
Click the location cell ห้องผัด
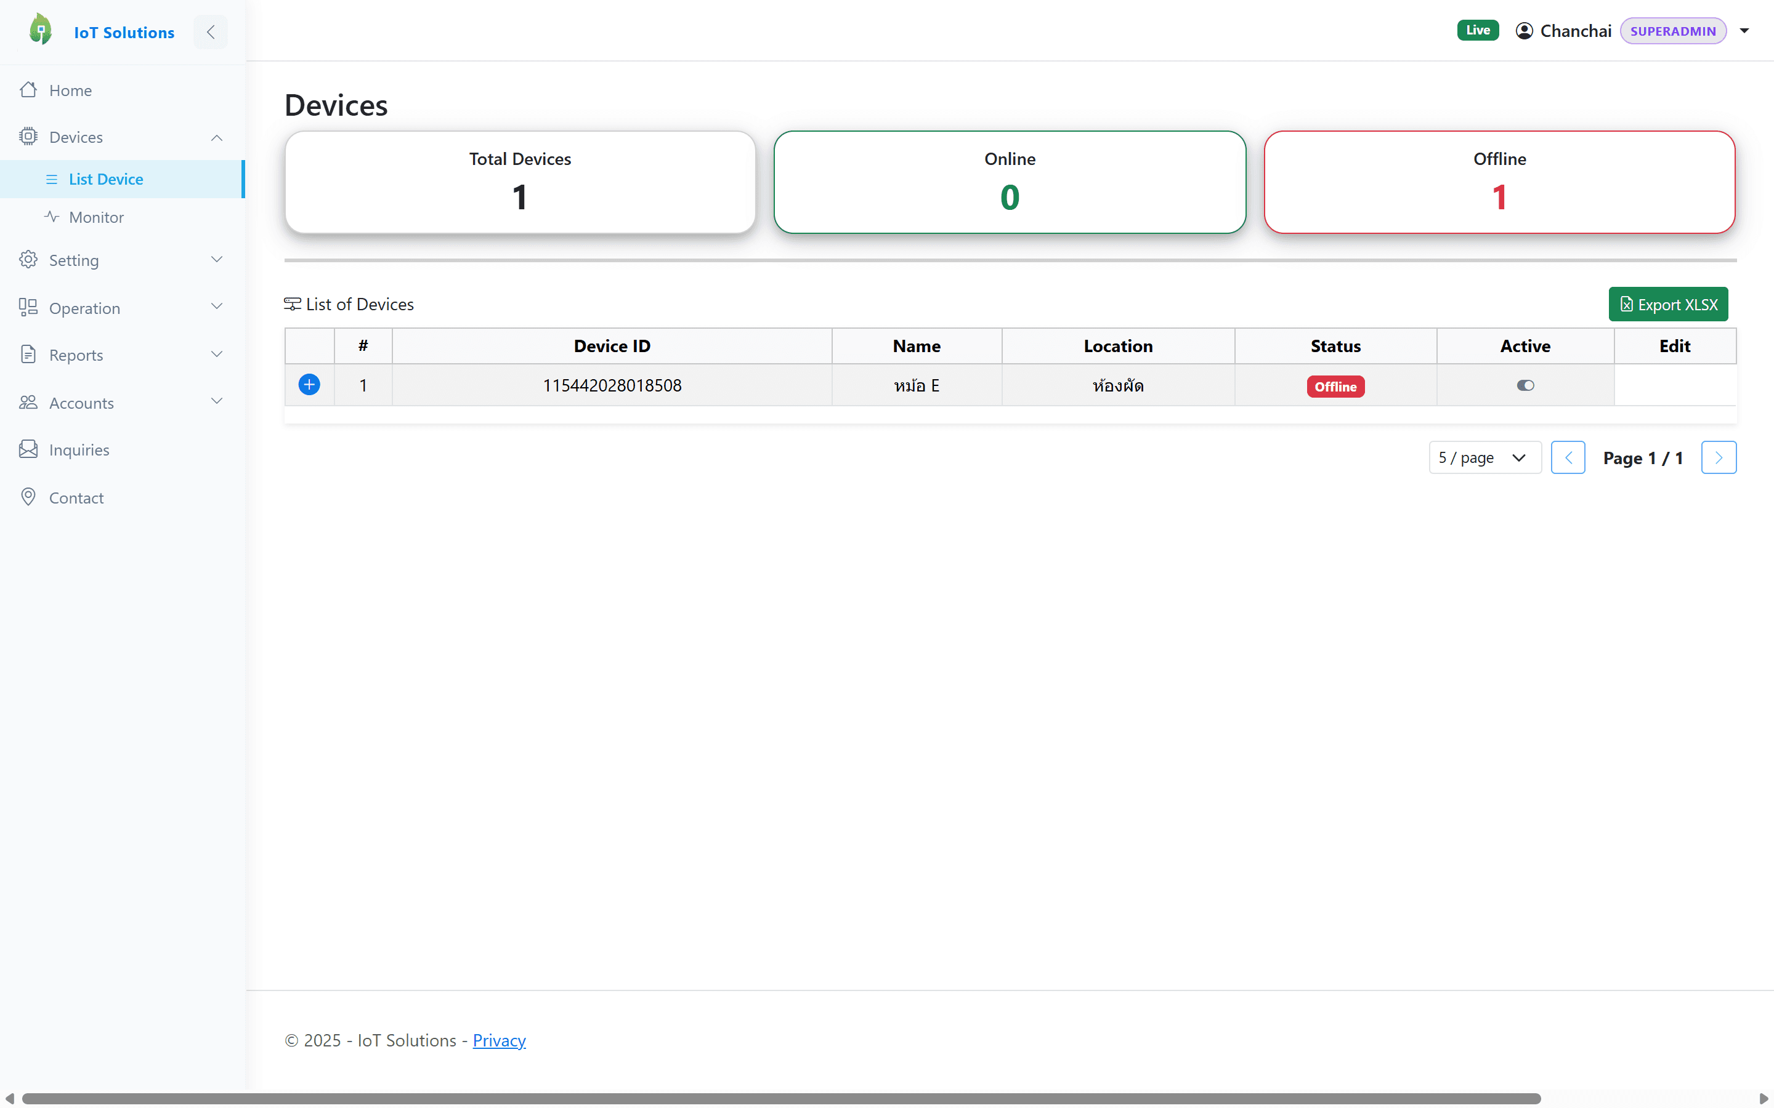pyautogui.click(x=1118, y=385)
